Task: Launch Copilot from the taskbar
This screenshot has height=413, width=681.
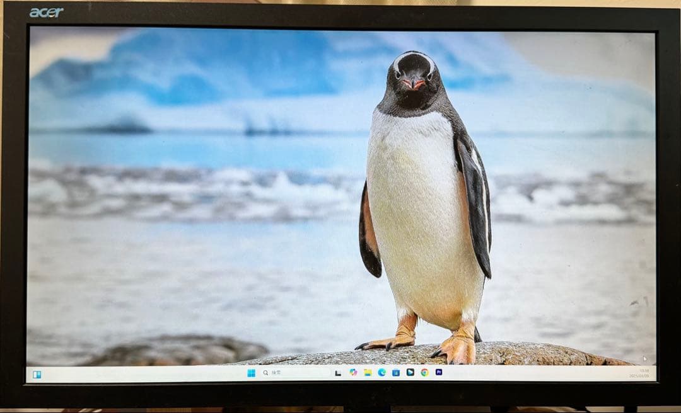Action: pyautogui.click(x=353, y=373)
